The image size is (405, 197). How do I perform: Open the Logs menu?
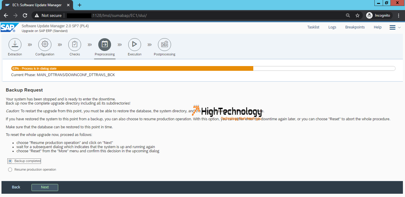click(332, 27)
